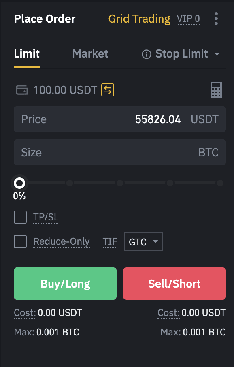Click the Size BTC input field
This screenshot has height=367, width=234.
click(120, 152)
